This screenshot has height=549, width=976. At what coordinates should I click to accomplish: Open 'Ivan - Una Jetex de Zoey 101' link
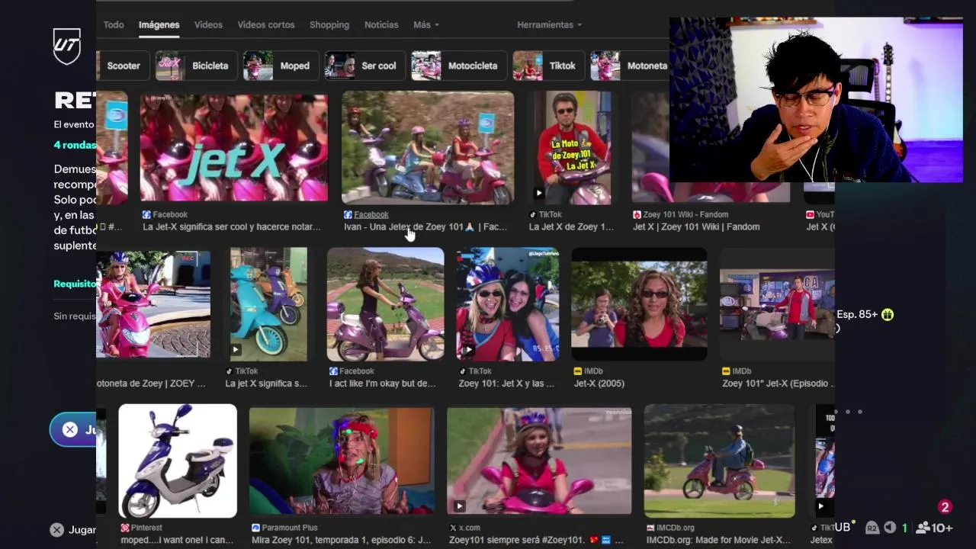pyautogui.click(x=425, y=227)
